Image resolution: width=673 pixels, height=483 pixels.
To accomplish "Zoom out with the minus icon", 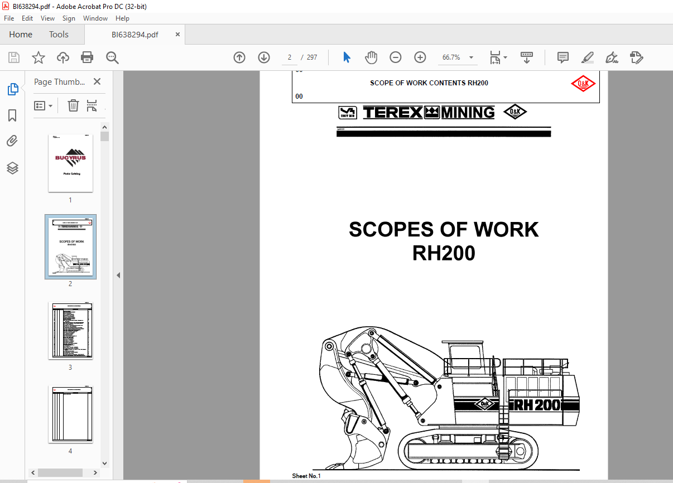I will [396, 57].
